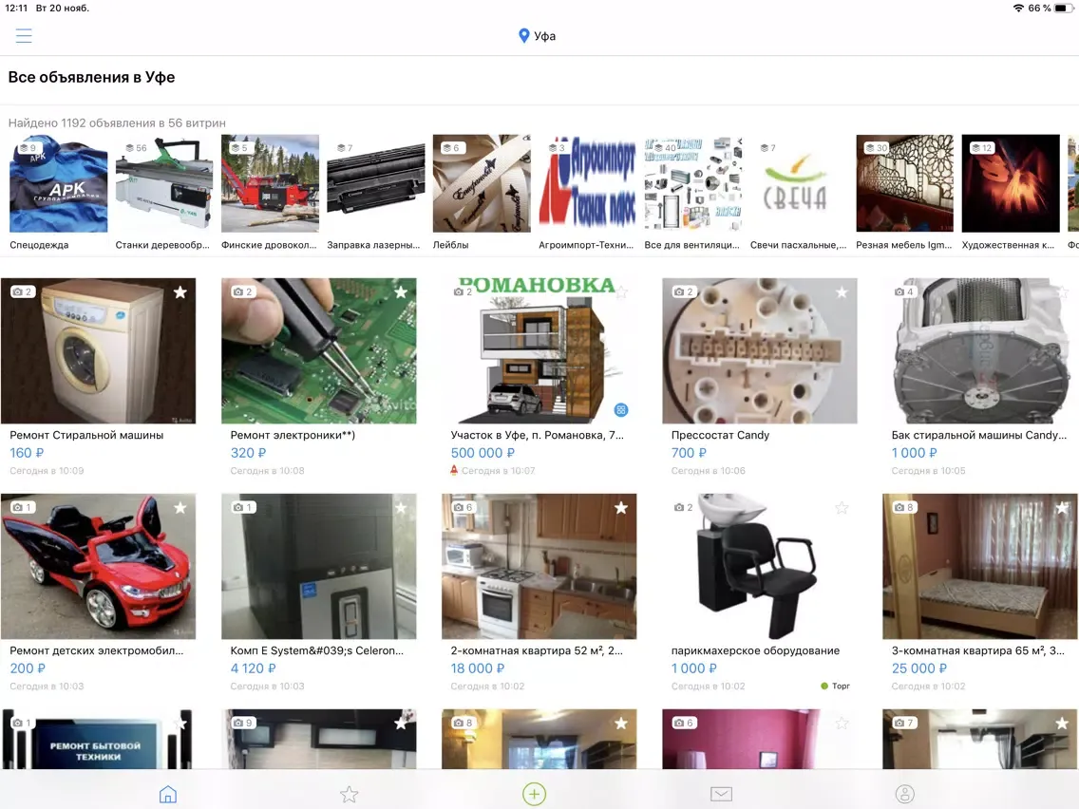Open the Прессостат Candy photo
This screenshot has height=809, width=1079.
coord(760,350)
